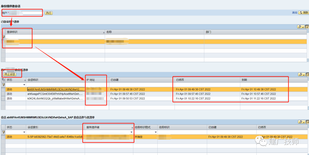
Task: Click sort arrow on 登录标识 column
Action: 104,33
